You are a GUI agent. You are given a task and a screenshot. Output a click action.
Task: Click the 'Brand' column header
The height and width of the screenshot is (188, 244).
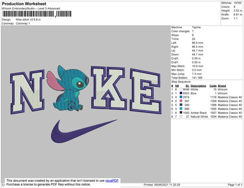(x=222, y=86)
